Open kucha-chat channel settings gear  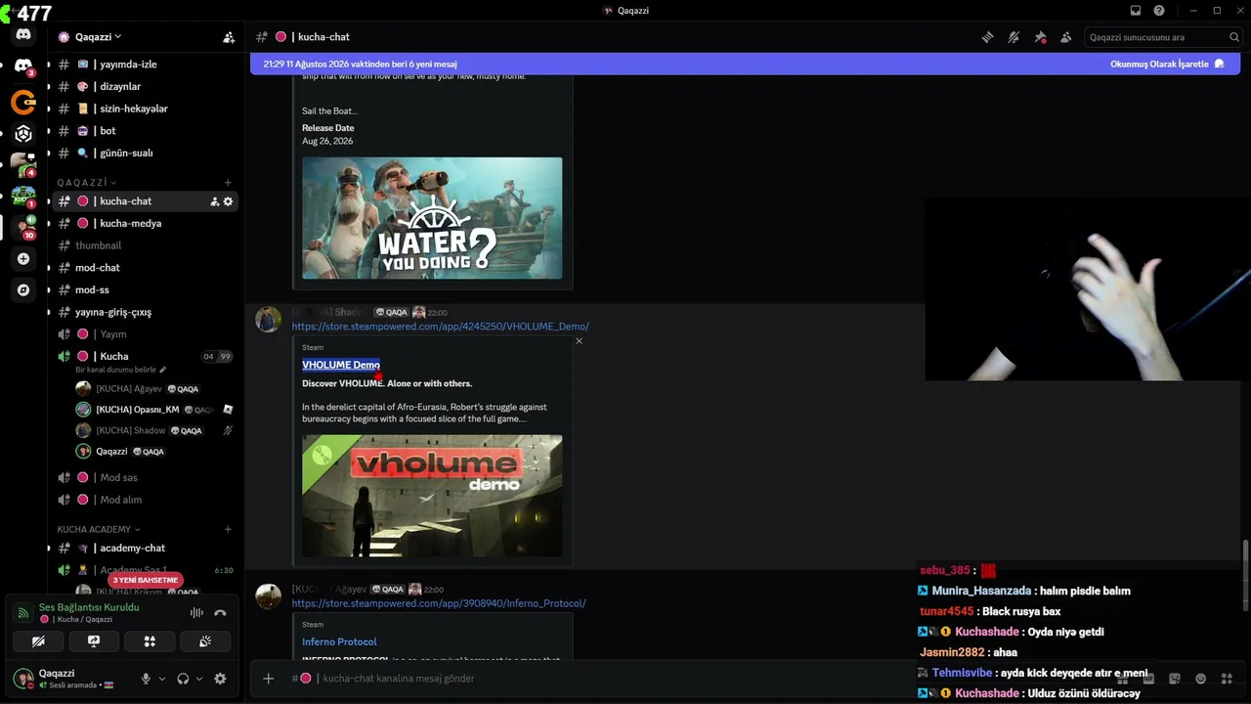[x=229, y=201]
